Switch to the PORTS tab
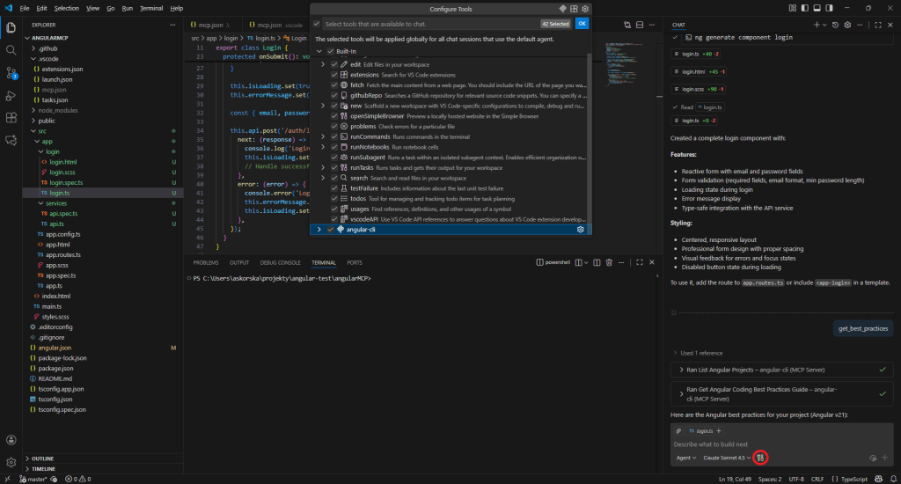 pyautogui.click(x=355, y=263)
